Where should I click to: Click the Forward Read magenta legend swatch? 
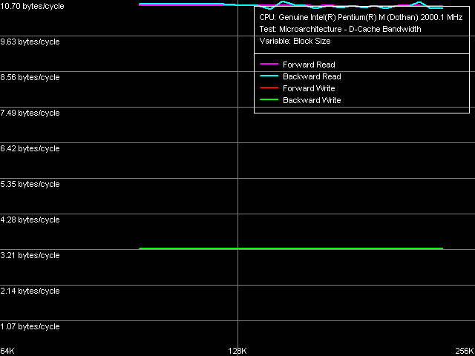(269, 64)
